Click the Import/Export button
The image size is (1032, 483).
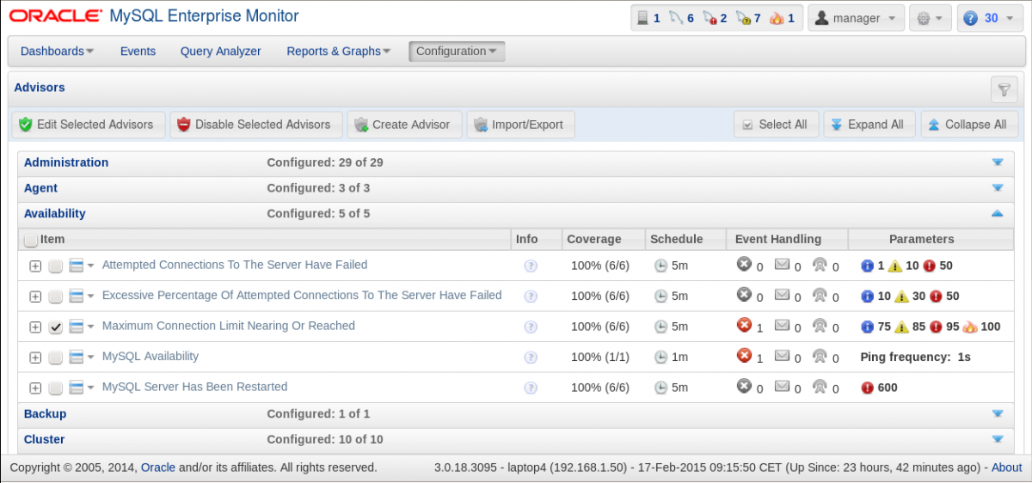[x=520, y=125]
